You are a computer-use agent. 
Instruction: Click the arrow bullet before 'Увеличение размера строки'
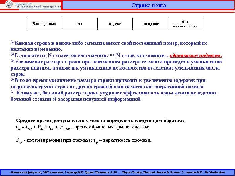click(x=12, y=61)
